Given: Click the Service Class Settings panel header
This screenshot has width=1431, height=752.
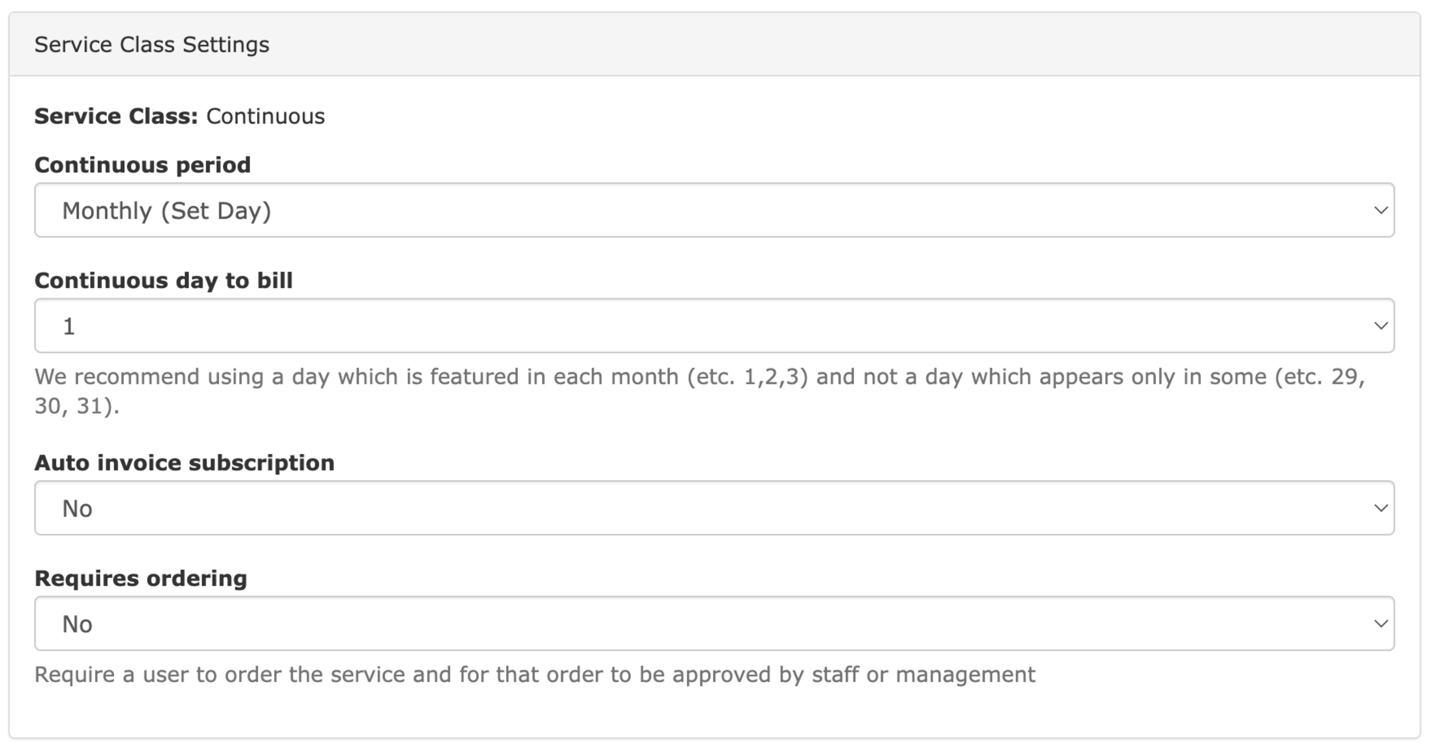Looking at the screenshot, I should [x=714, y=44].
